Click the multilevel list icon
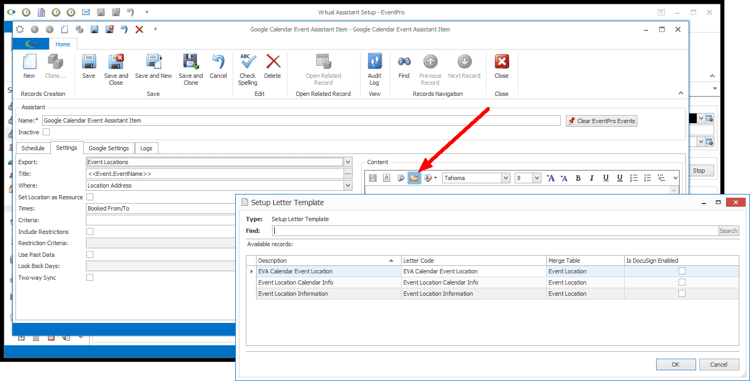The image size is (750, 381). coord(661,178)
